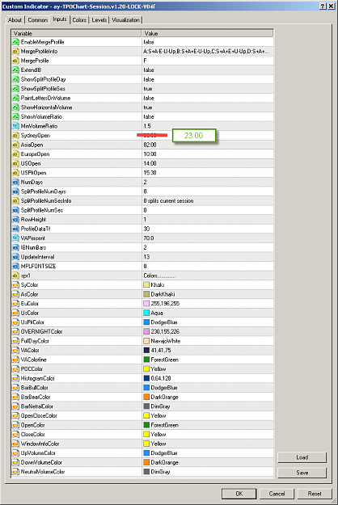Click the 0,64,128 swatch for HistogramColor
This screenshot has height=505, width=338.
coord(146,378)
